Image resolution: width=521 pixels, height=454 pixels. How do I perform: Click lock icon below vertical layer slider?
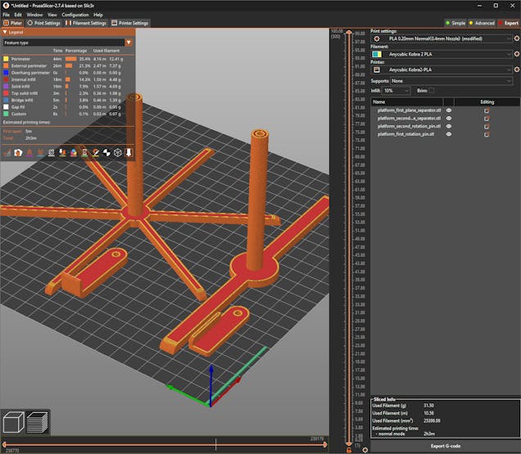[348, 450]
